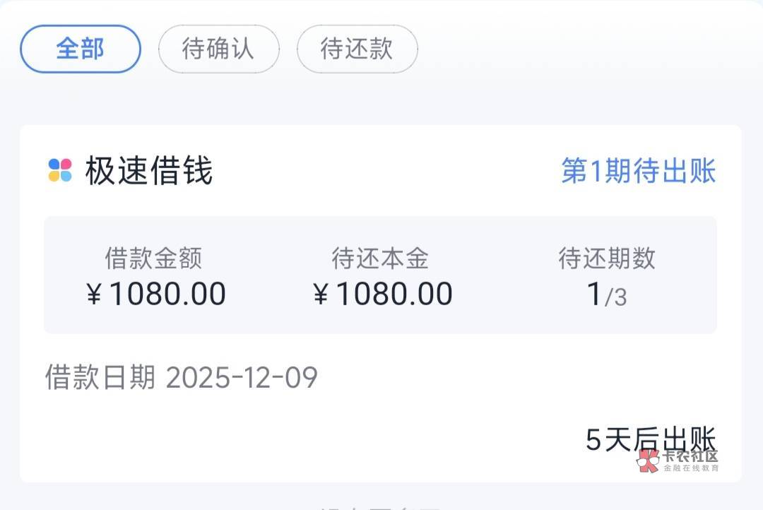This screenshot has height=510, width=763.
Task: Tap the 5天后出账 billing notice
Action: pos(650,439)
